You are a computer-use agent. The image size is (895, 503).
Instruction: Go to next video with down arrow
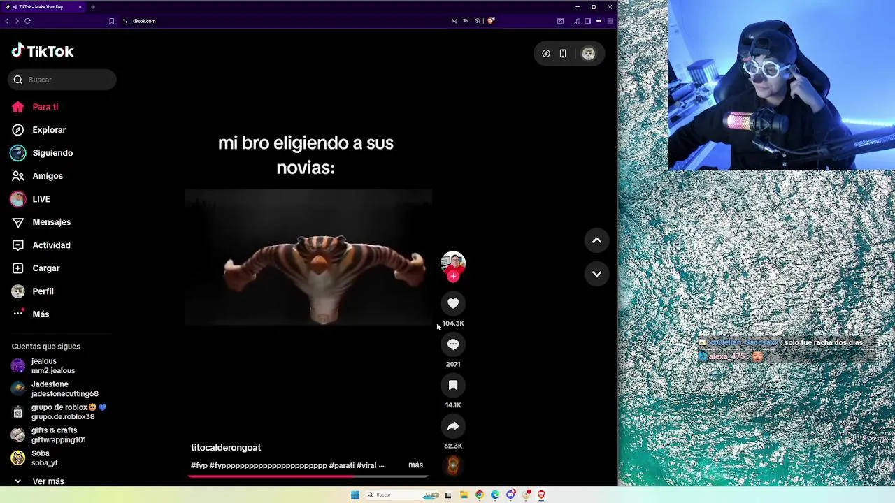(596, 274)
